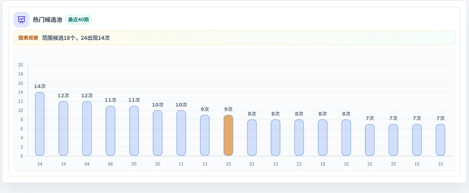Click the bar for number 20
The image size is (469, 193).
[393, 140]
